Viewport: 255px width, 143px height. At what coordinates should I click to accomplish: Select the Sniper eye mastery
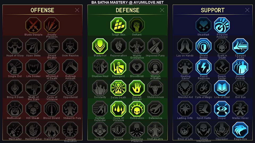tap(222, 109)
